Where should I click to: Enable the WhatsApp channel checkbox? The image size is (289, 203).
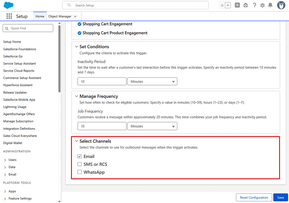(79, 172)
